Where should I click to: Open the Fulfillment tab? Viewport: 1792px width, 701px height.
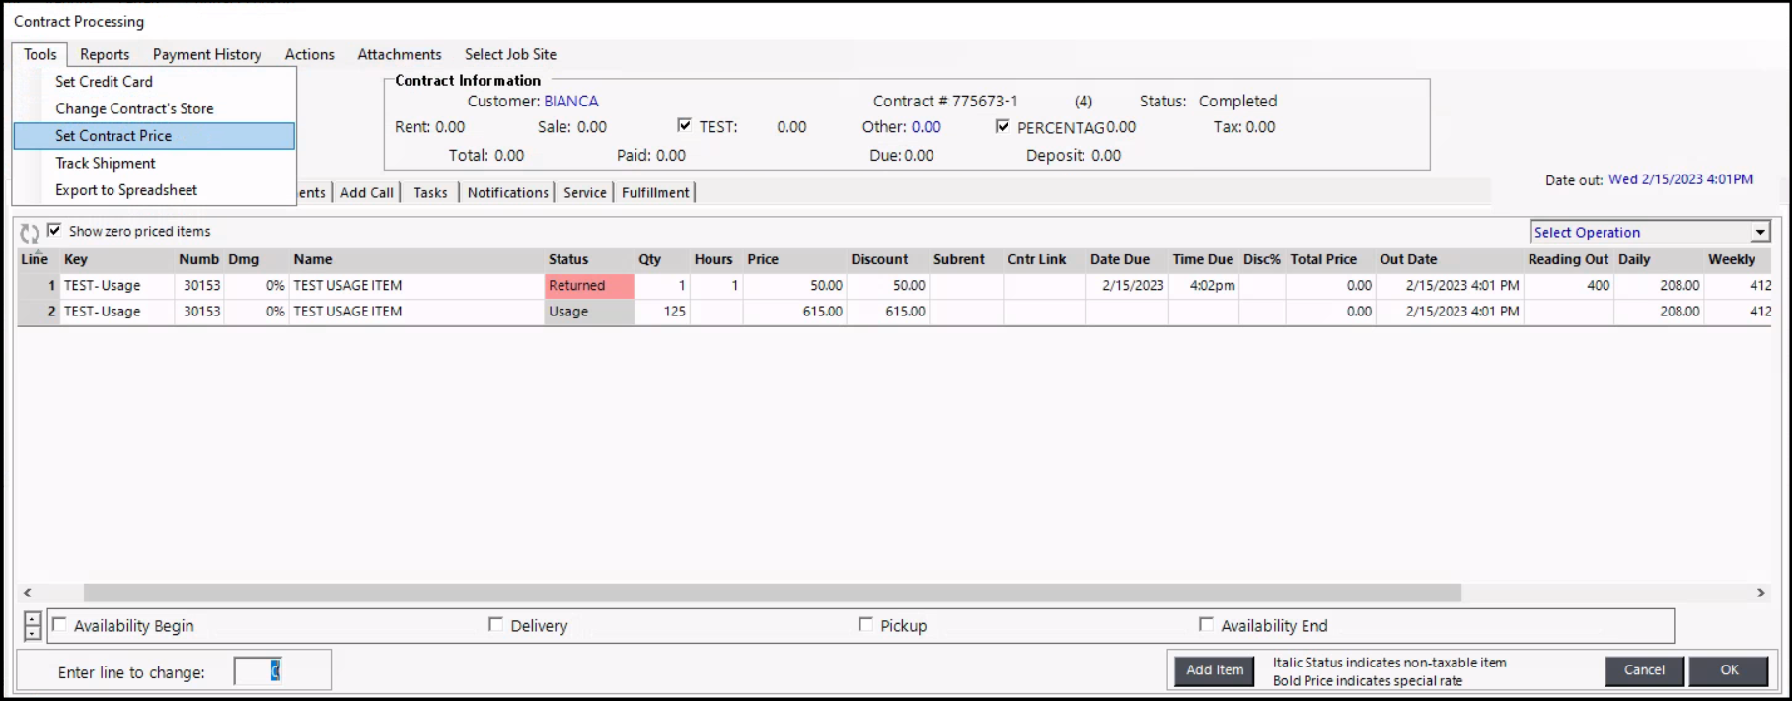tap(655, 192)
